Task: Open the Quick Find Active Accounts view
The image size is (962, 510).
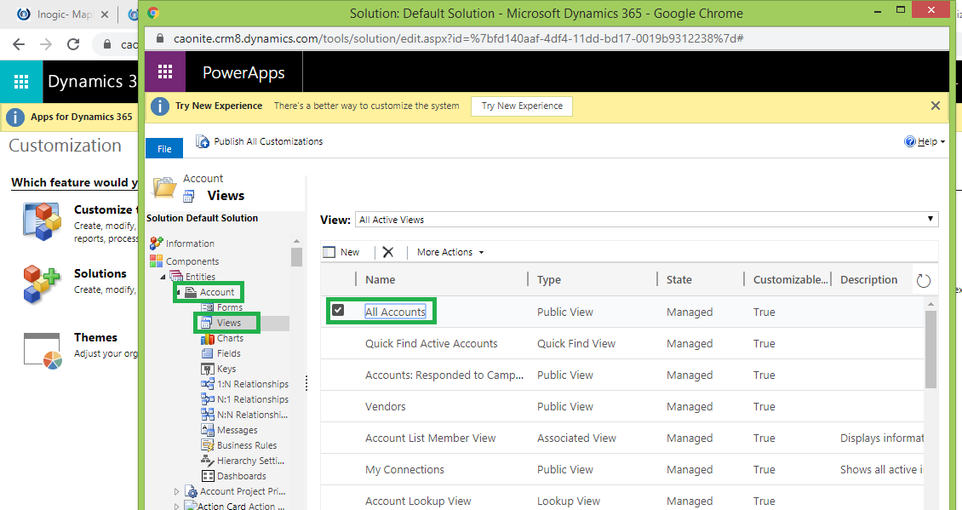Action: click(x=431, y=343)
